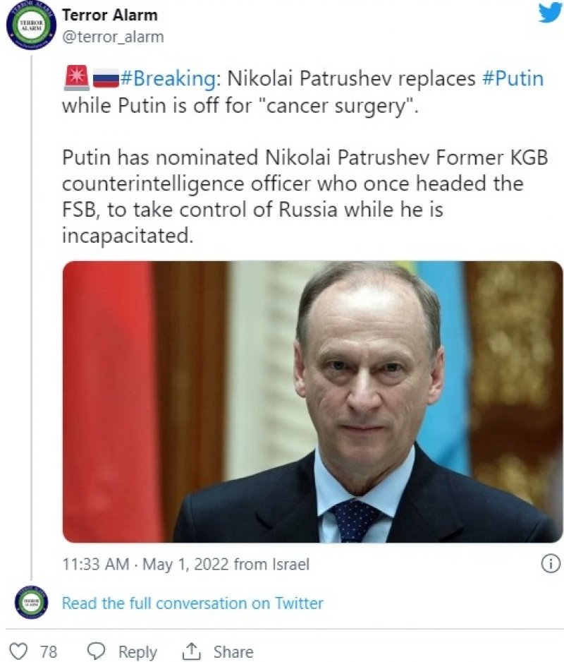
Task: Like the tweet using the heart icon
Action: click(18, 651)
